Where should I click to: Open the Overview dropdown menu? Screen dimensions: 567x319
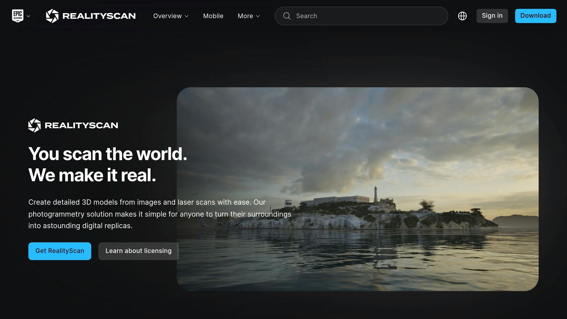[171, 16]
